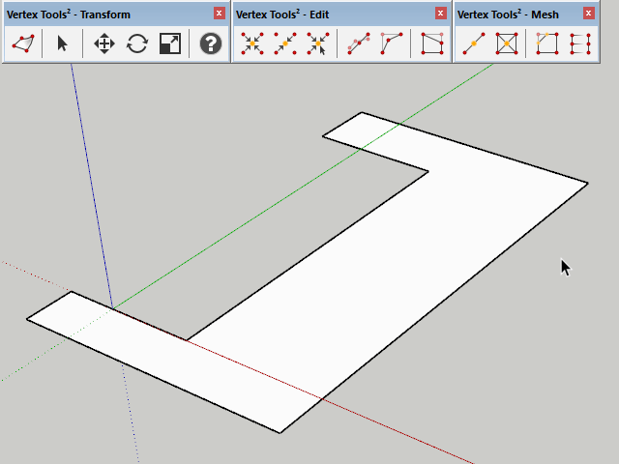Image resolution: width=619 pixels, height=464 pixels.
Task: Click the bevel corner vertex icon
Action: tap(392, 43)
